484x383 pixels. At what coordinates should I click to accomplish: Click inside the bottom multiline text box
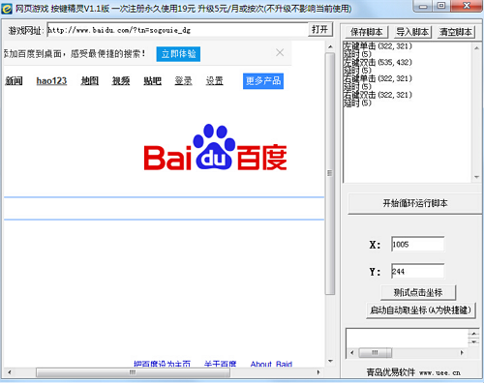(408, 338)
